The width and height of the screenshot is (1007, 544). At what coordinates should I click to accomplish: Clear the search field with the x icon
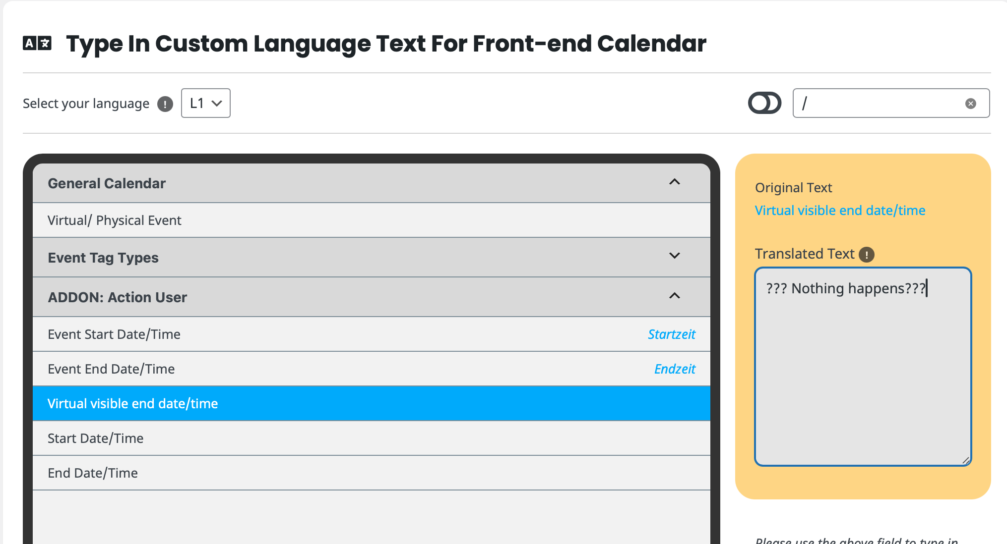point(971,104)
